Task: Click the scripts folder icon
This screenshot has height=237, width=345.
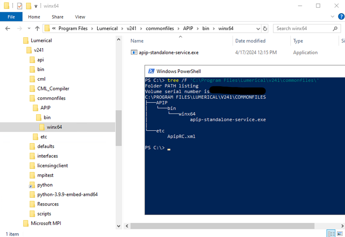Action: (x=32, y=214)
